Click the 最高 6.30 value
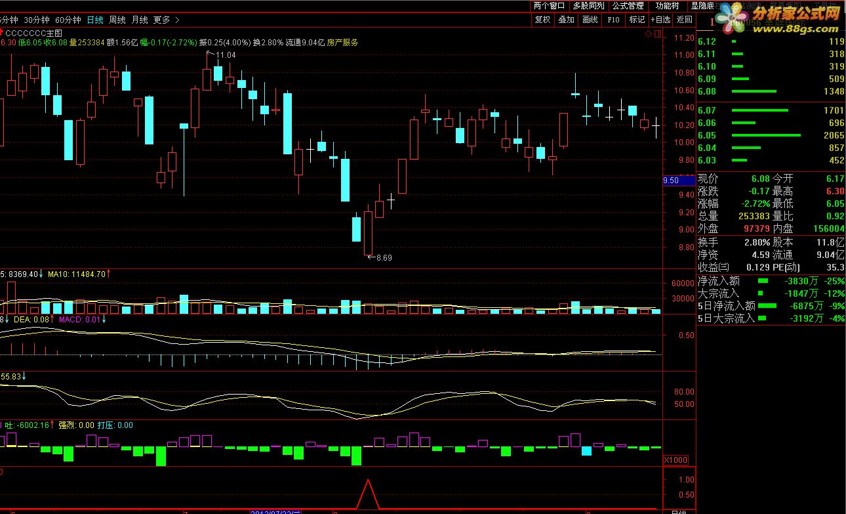 (835, 191)
